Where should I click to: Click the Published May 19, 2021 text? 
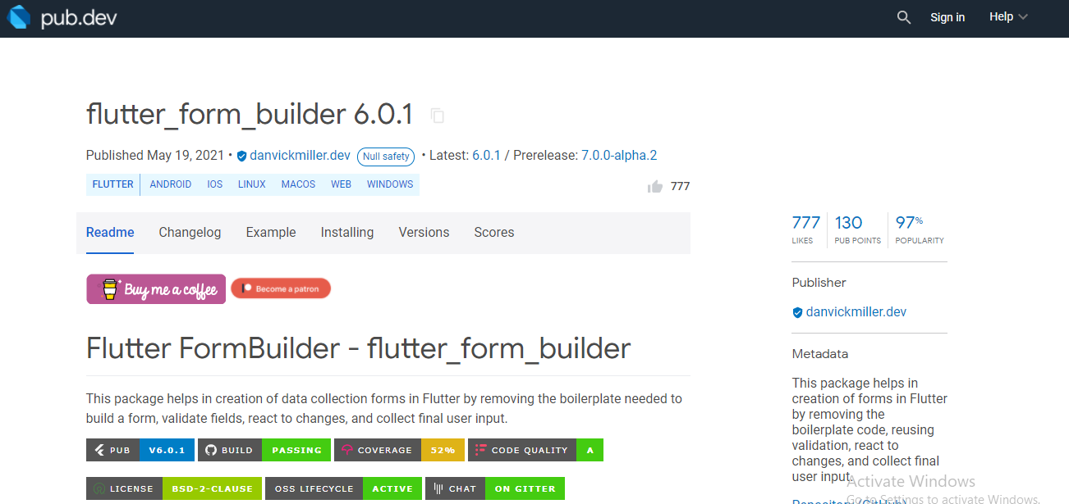click(x=155, y=156)
